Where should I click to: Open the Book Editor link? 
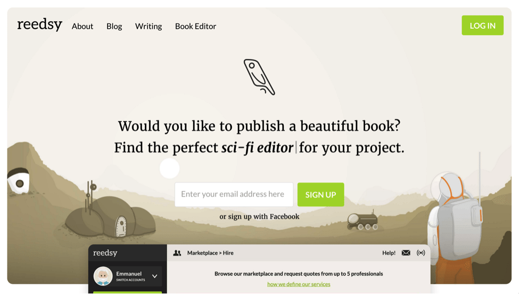point(195,26)
